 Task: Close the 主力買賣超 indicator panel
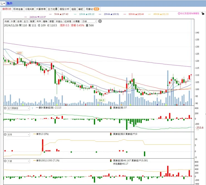tap(5, 108)
